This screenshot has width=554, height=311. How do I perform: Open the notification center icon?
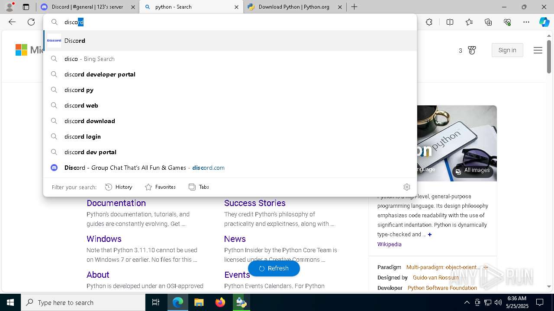click(x=540, y=302)
